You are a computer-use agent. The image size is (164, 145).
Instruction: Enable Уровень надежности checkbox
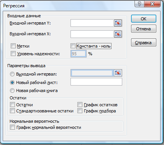click(x=13, y=54)
